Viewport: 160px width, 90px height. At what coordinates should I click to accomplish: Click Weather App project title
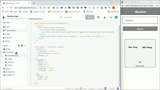coord(13,16)
